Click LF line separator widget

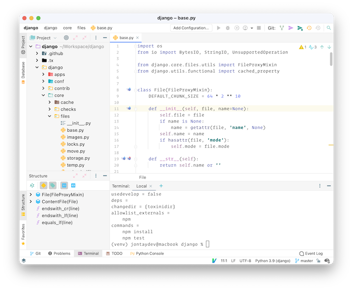(233, 261)
